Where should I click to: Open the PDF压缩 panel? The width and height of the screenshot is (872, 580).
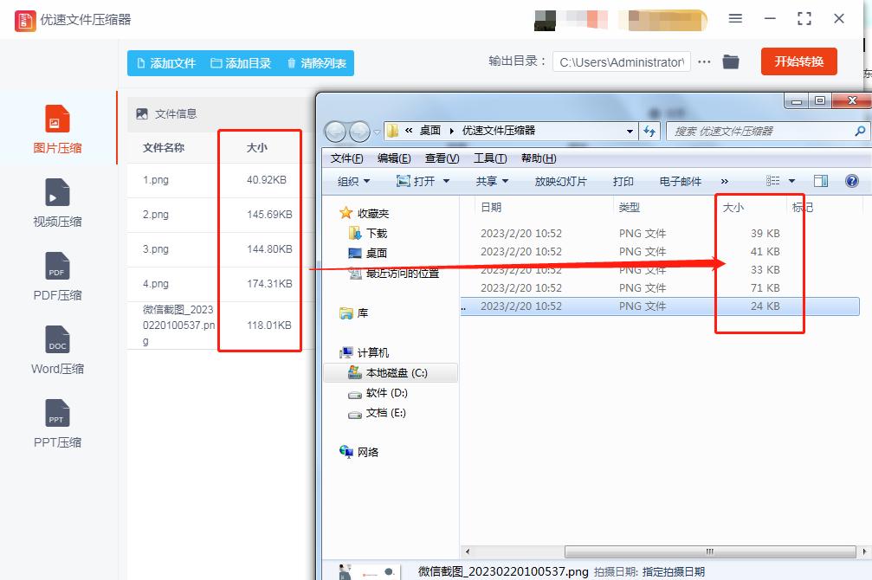[x=56, y=275]
